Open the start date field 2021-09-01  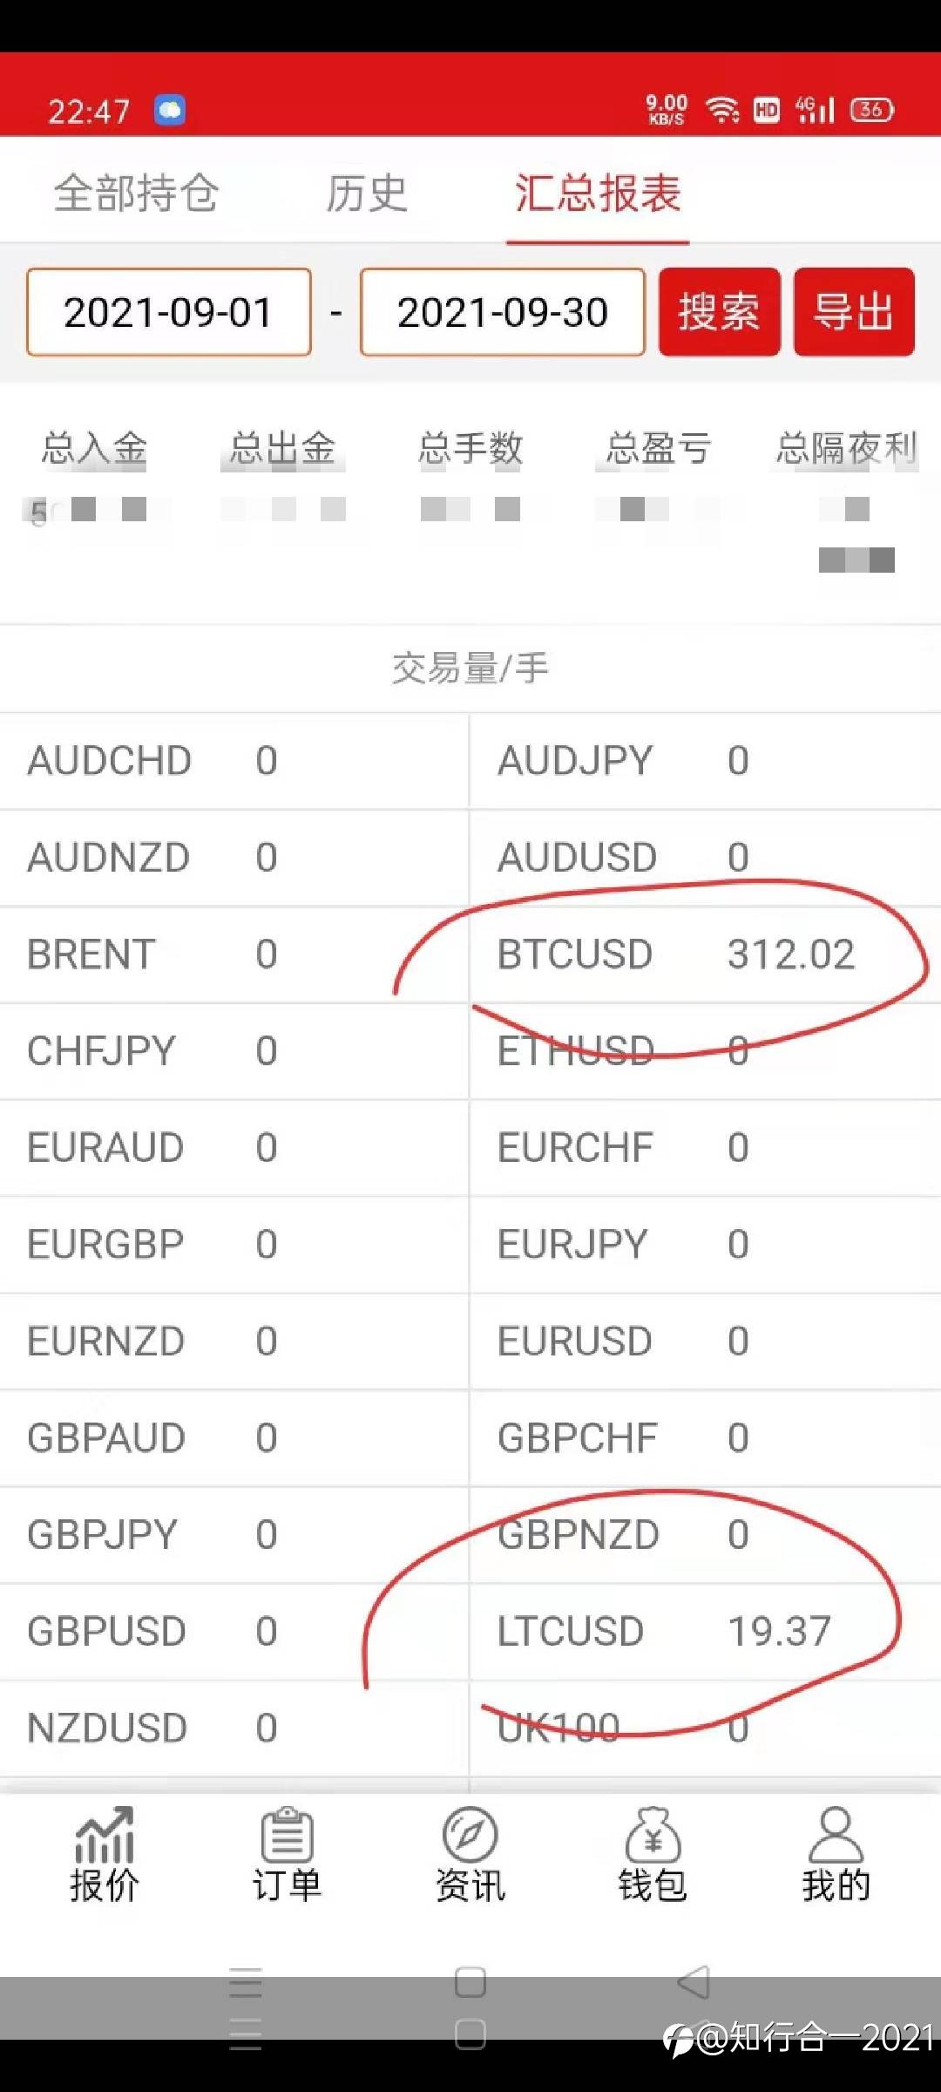click(169, 312)
